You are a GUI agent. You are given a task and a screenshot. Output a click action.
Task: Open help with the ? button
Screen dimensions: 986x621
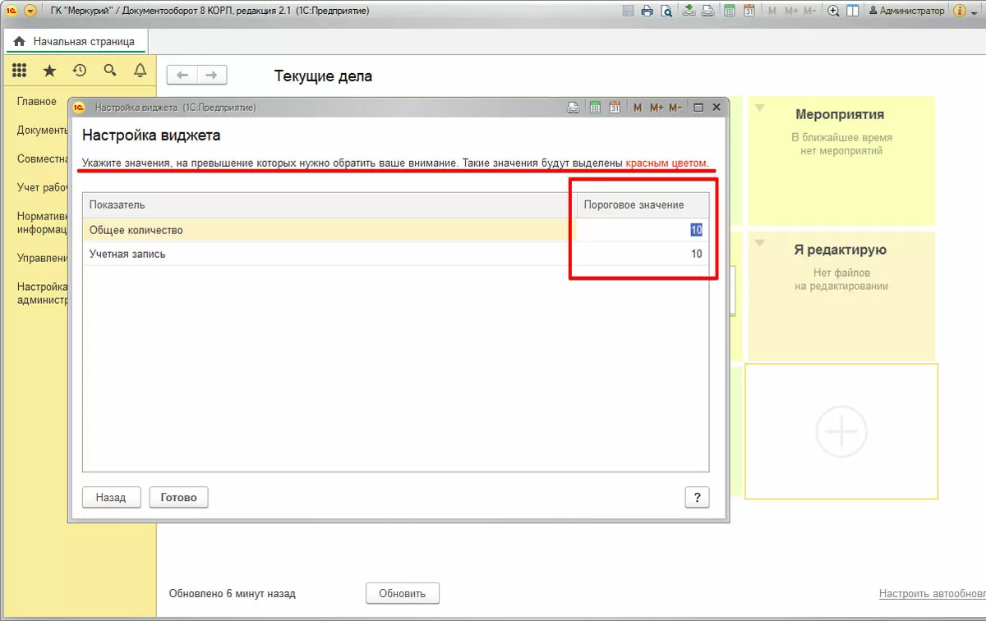(x=697, y=498)
